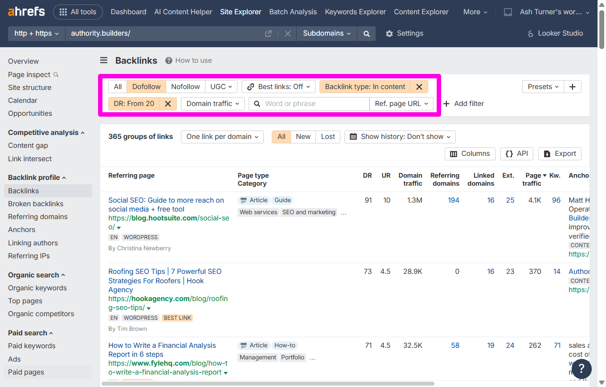Open One link per domain dropdown
606x387 pixels.
(x=222, y=137)
